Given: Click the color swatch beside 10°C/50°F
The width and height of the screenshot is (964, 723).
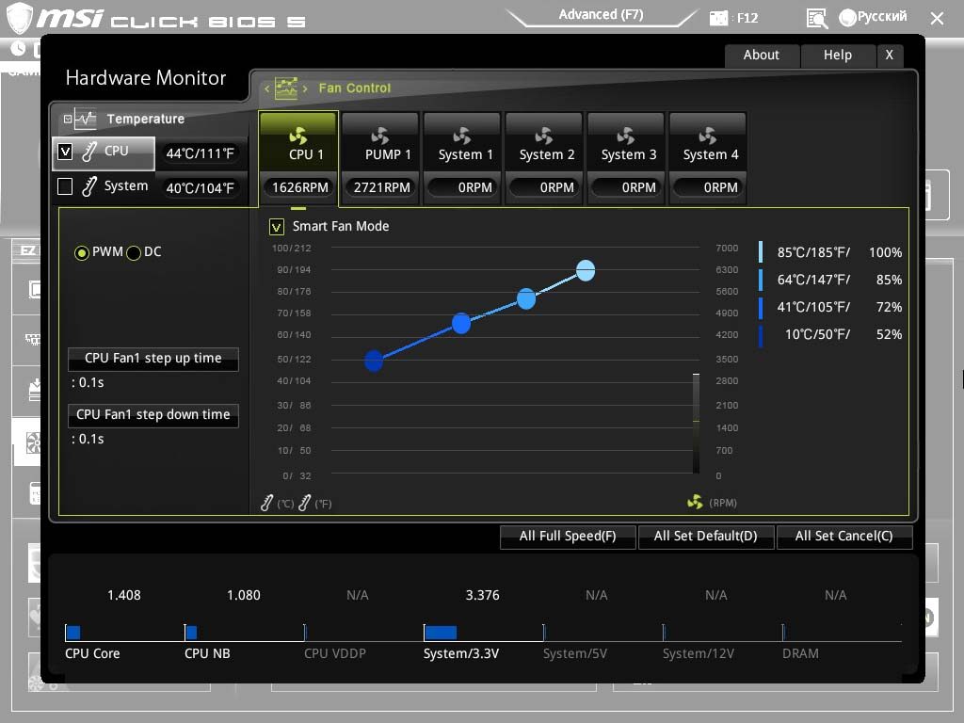Looking at the screenshot, I should pyautogui.click(x=761, y=336).
